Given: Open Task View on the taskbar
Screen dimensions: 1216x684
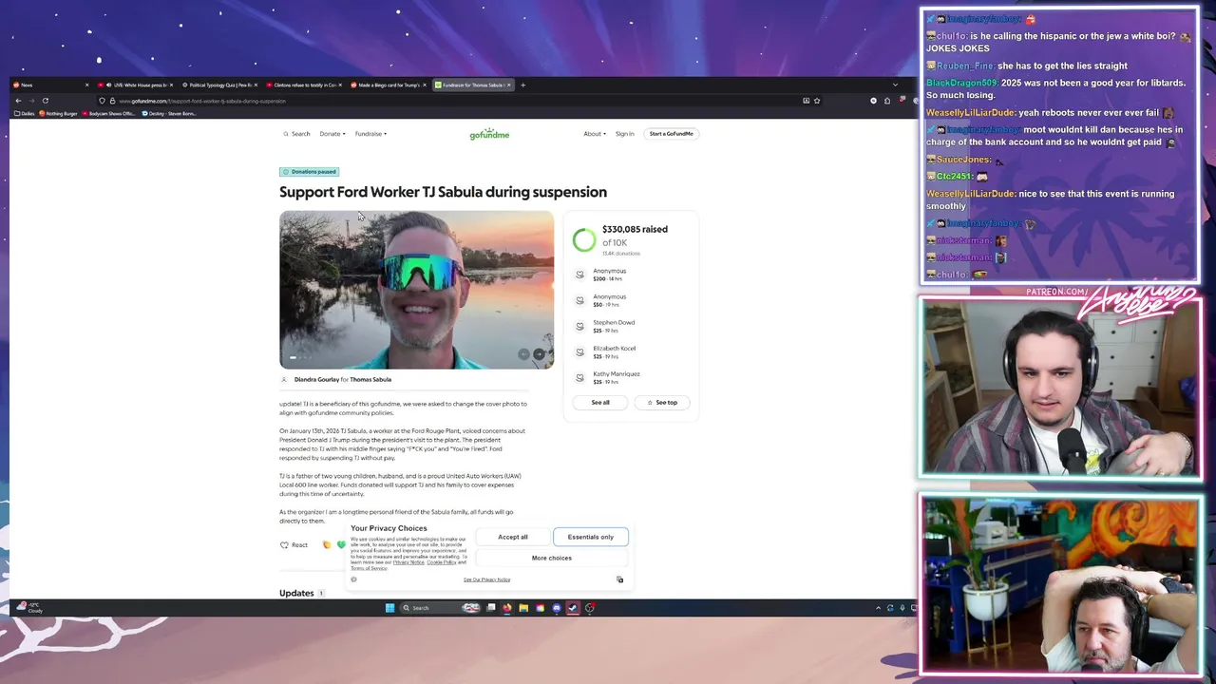Looking at the screenshot, I should pos(491,608).
